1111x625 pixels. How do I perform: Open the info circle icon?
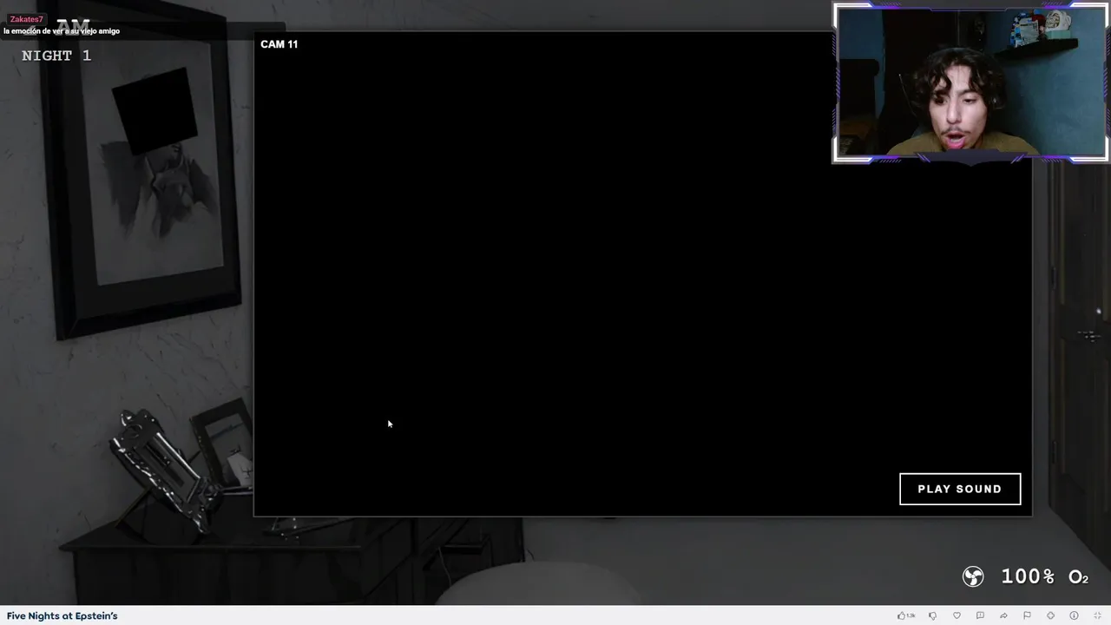pos(1074,615)
